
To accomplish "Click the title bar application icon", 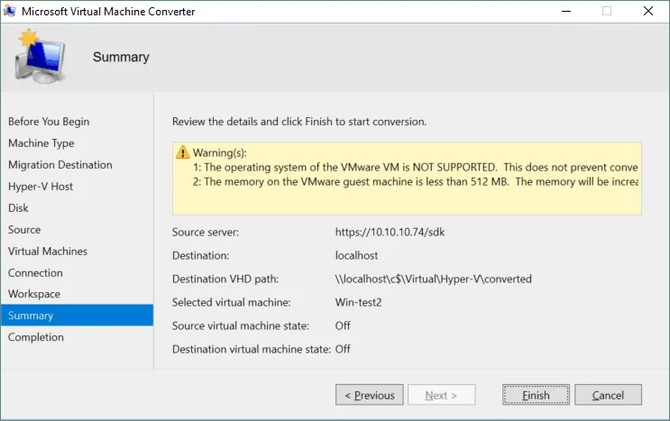I will pyautogui.click(x=9, y=11).
